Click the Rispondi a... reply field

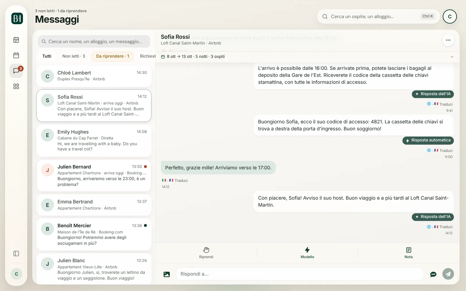click(x=300, y=274)
